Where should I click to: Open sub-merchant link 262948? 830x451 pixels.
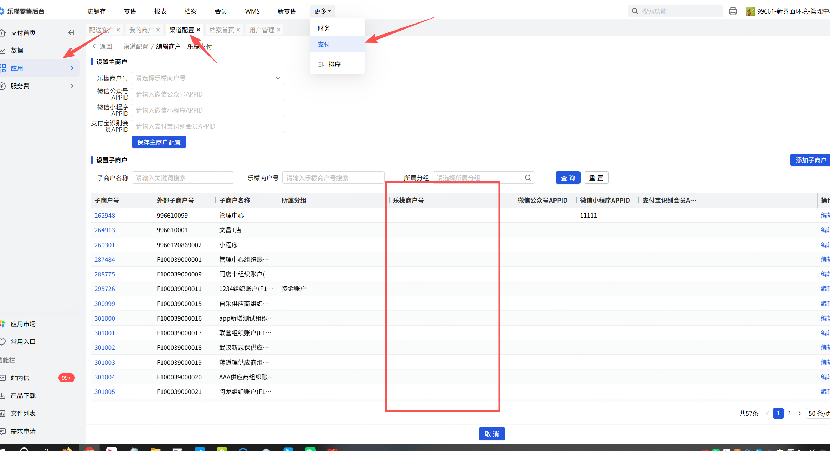coord(104,216)
